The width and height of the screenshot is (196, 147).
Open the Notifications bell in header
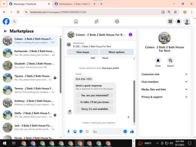coord(178,22)
